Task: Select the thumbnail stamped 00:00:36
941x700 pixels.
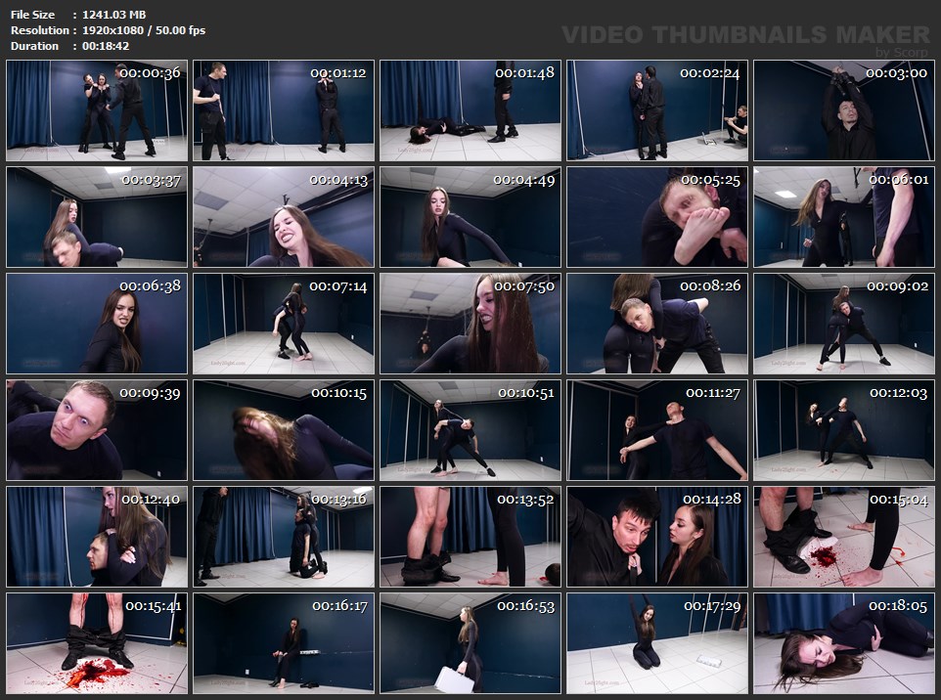Action: 97,110
